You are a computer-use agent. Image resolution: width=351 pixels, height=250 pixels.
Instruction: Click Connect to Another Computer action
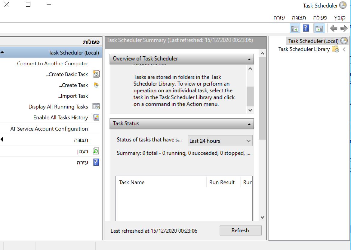coord(51,64)
